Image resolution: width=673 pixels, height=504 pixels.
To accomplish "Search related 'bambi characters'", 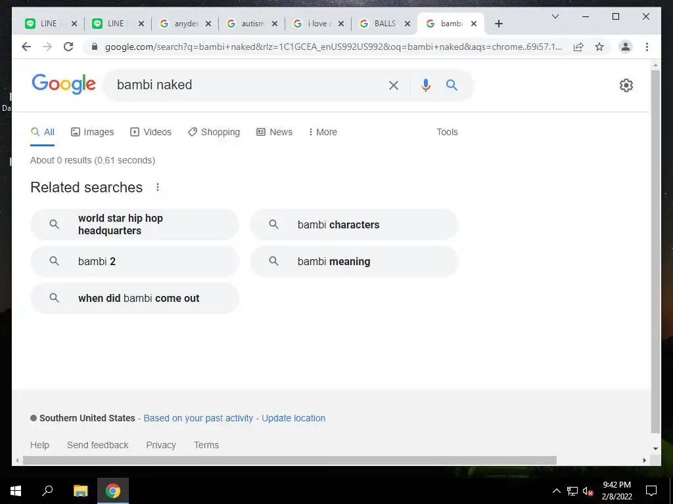I will point(354,224).
